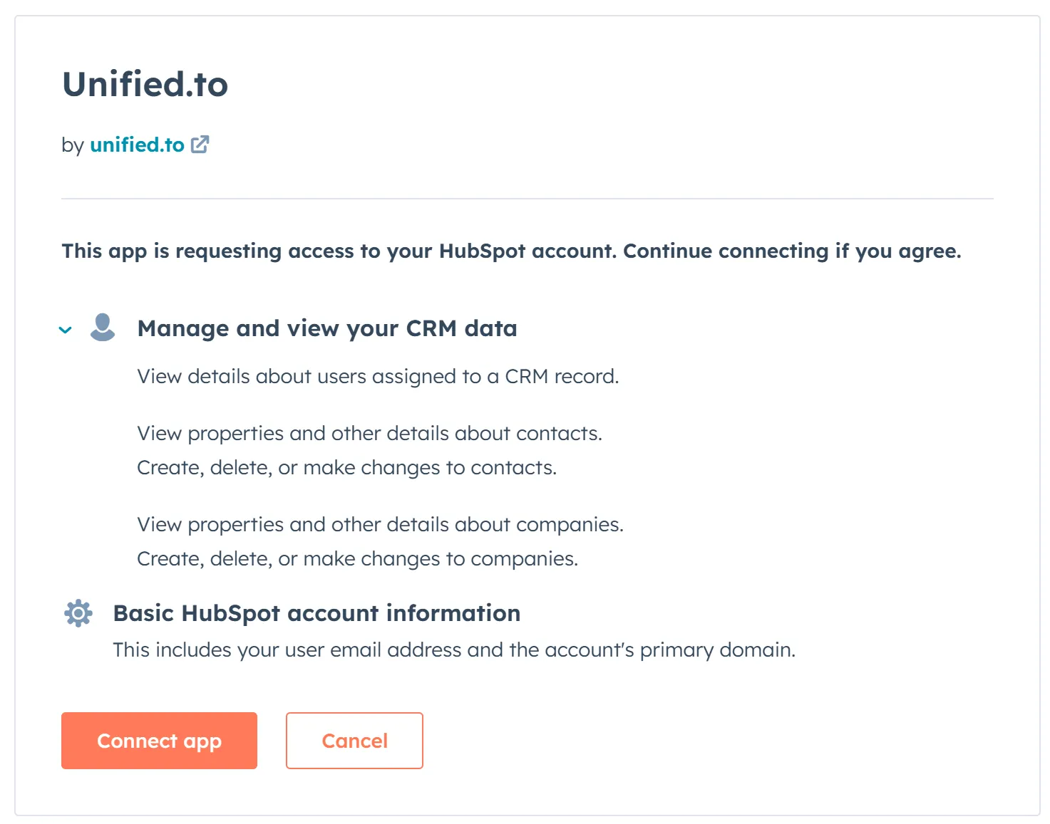Select "View properties and other details about companies"

[x=380, y=524]
